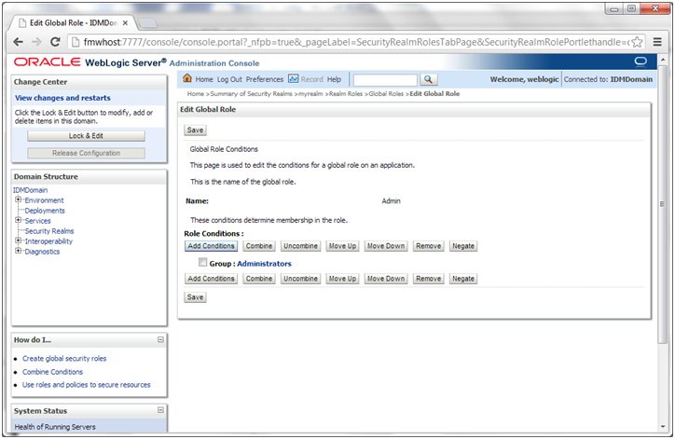Go to Summary of Security Realms breadcrumb
This screenshot has height=439, width=675.
(x=251, y=94)
